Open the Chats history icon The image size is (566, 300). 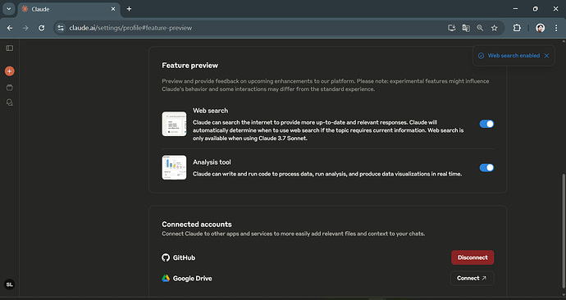[9, 102]
